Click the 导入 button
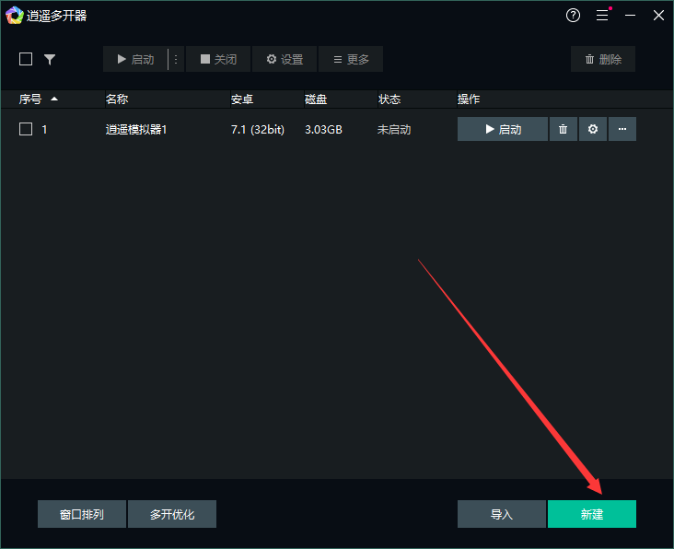Screen dimensions: 674x549 (502, 514)
